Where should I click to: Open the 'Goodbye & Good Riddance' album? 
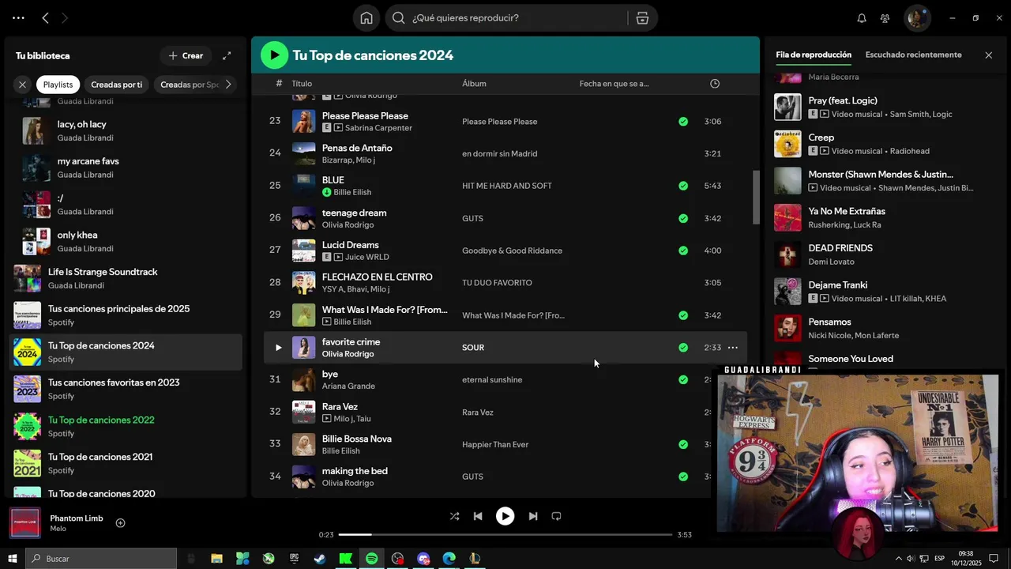click(x=512, y=251)
